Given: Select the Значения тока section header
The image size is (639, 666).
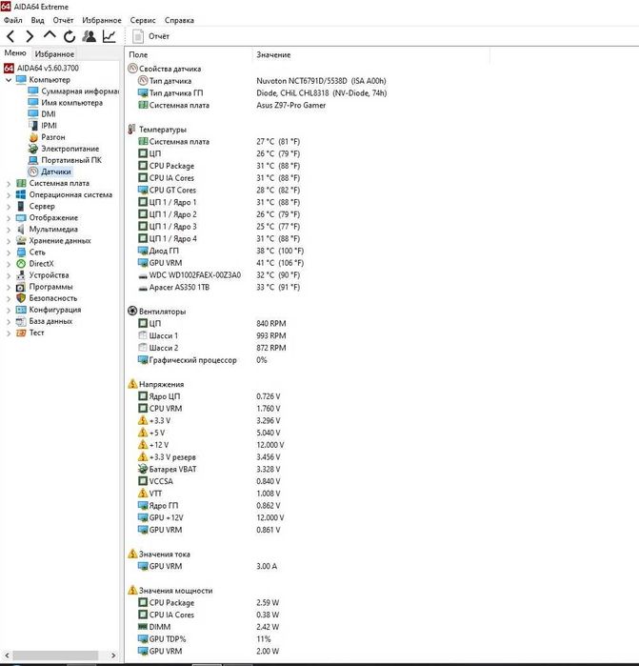Looking at the screenshot, I should tap(159, 554).
